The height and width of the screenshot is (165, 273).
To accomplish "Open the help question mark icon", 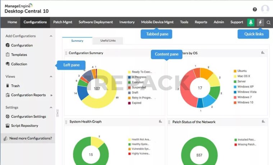I will pos(255,9).
